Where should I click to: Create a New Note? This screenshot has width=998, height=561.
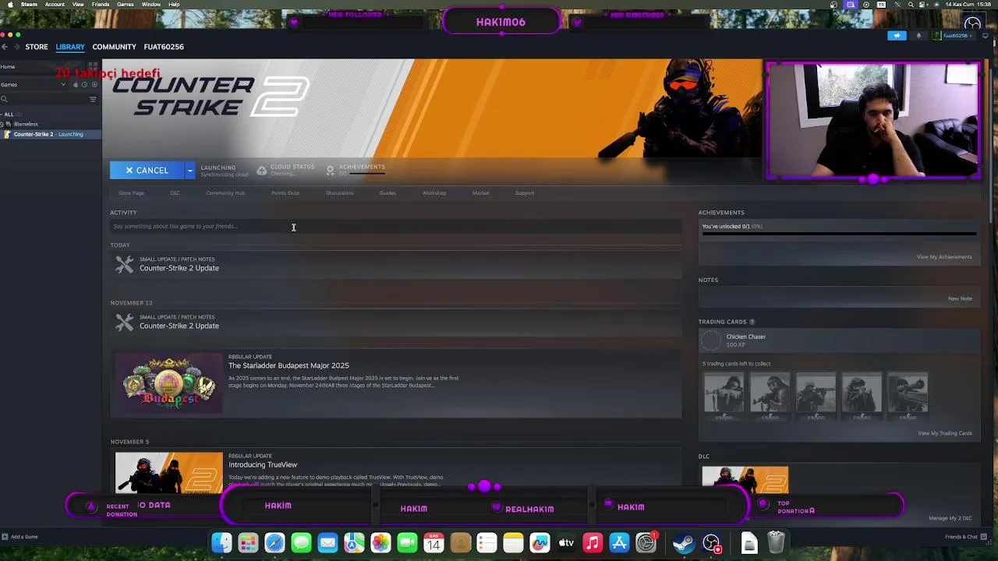point(960,298)
